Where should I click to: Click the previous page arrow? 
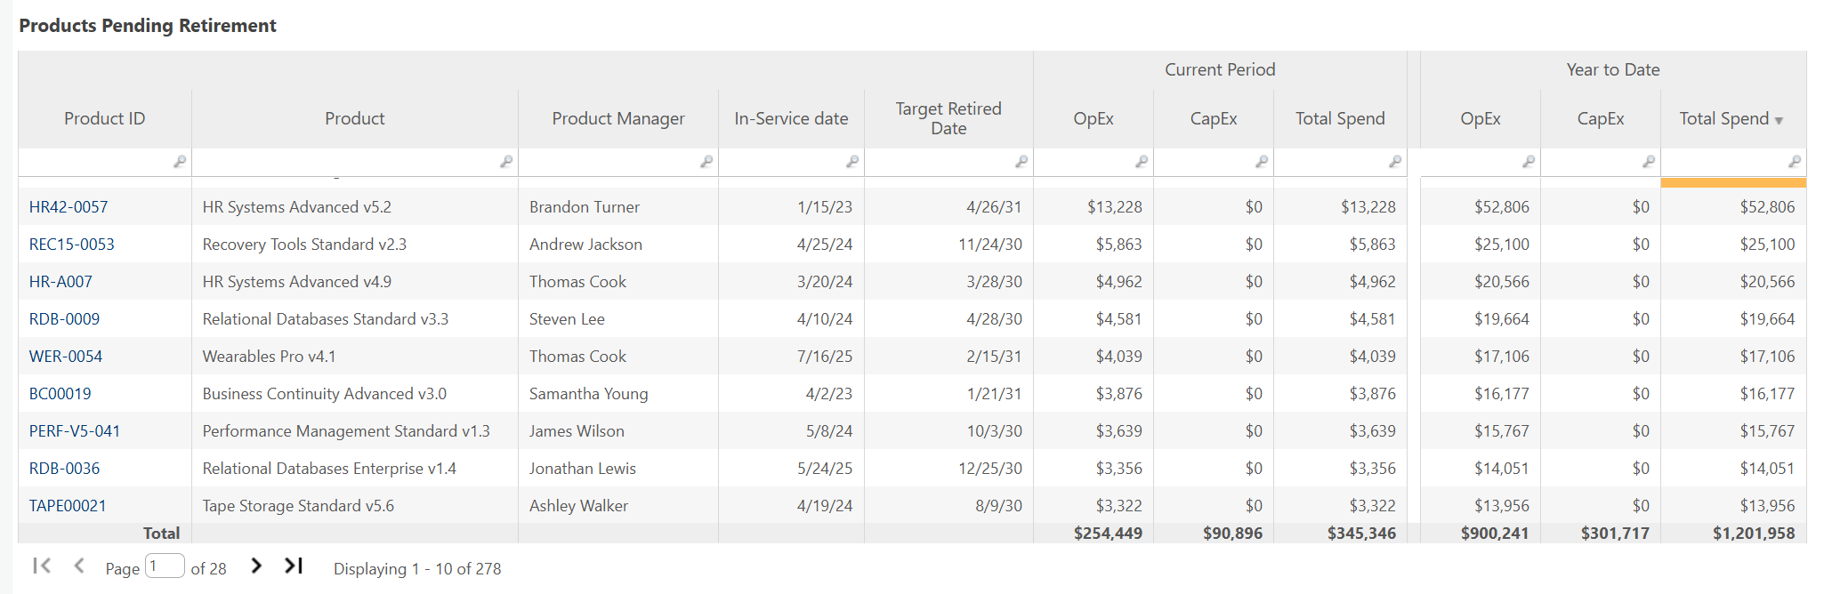(x=79, y=566)
